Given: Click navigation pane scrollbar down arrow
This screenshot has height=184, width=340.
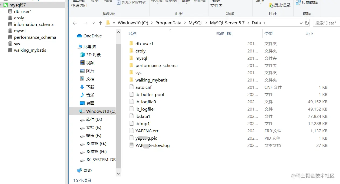Looking at the screenshot, I should tap(118, 174).
